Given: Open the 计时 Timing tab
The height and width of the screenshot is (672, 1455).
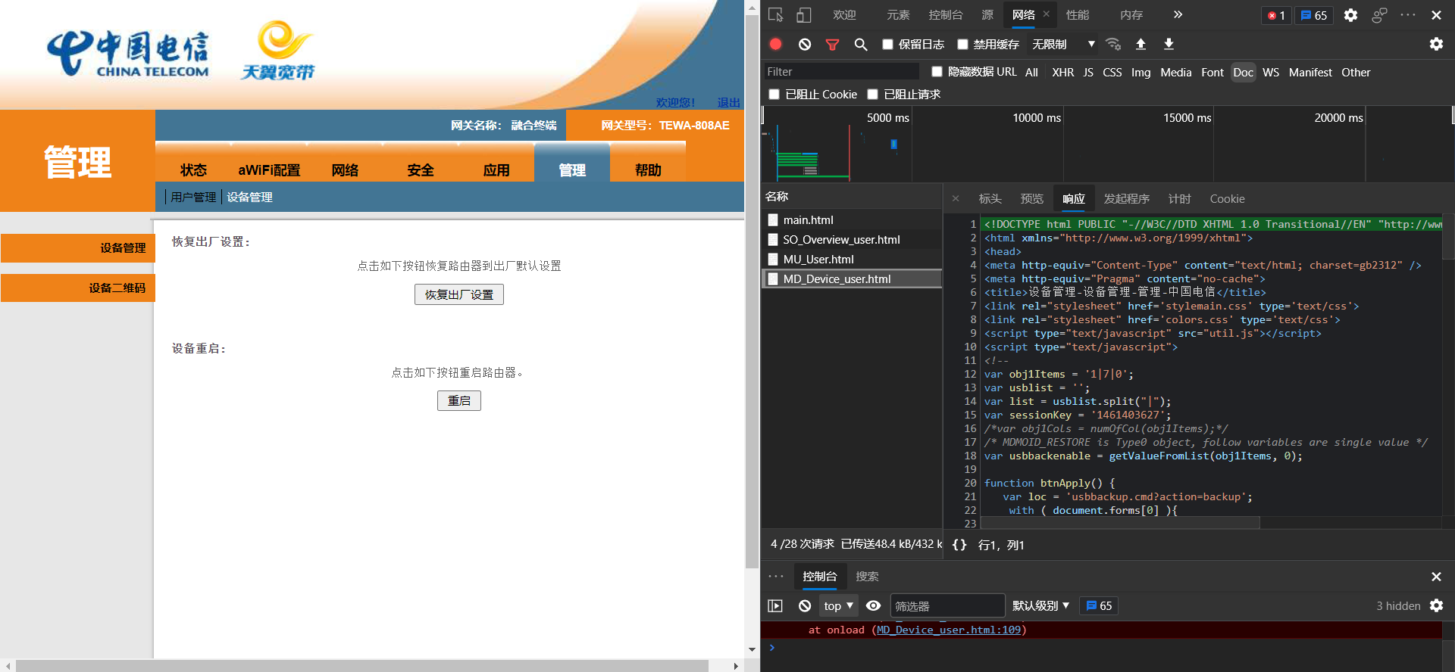Looking at the screenshot, I should point(1179,199).
